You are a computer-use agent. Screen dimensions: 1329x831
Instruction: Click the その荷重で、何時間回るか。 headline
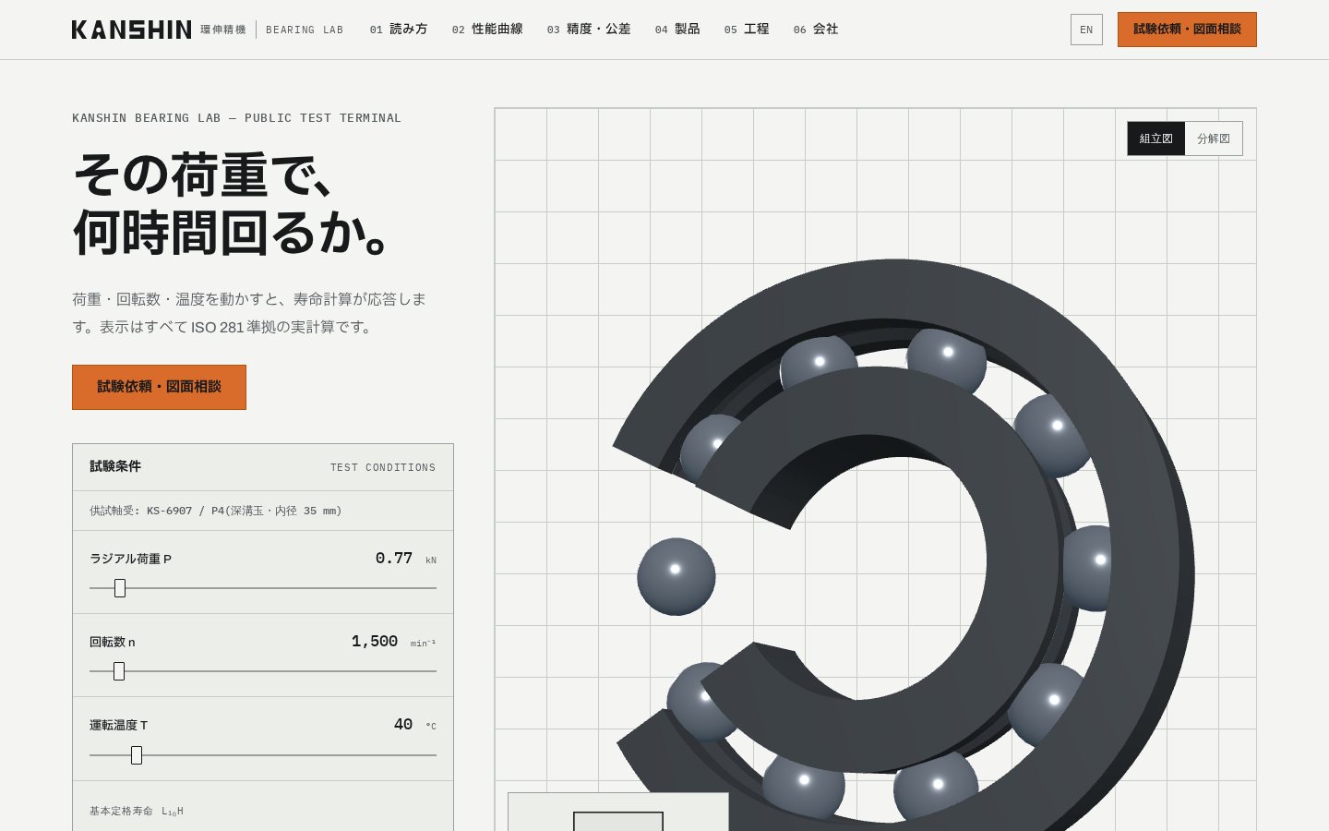tap(233, 203)
